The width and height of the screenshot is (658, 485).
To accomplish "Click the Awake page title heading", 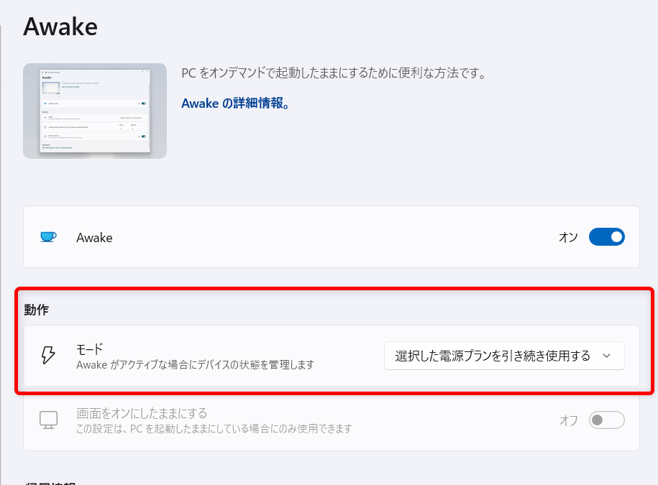I will pos(60,27).
